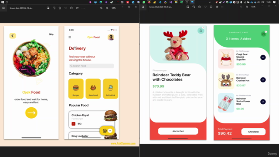Zoom in in the right Photos window
279x157 pixels.
[x=247, y=7]
